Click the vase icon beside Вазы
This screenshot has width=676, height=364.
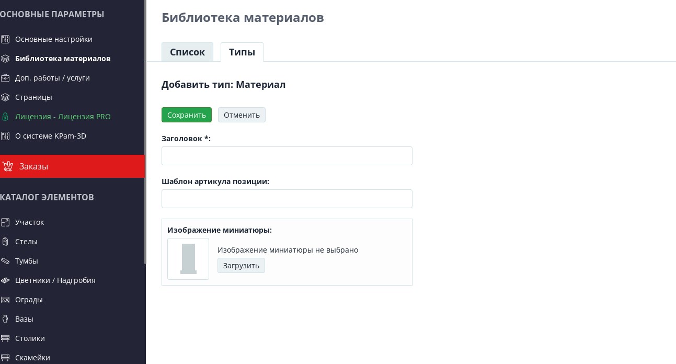[x=5, y=319]
